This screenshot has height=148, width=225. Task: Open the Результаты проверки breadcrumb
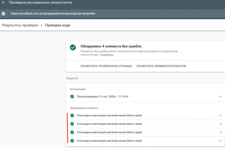(x=20, y=25)
